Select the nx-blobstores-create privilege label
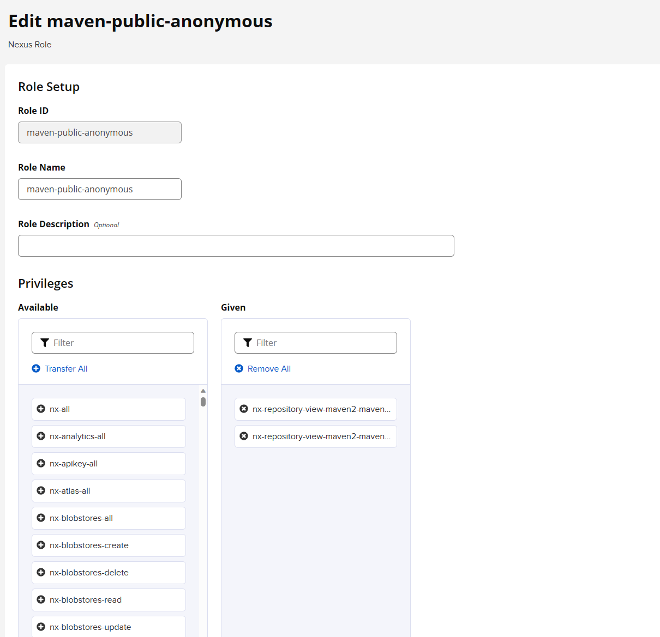 [x=89, y=545]
